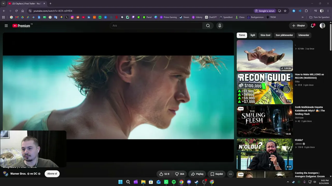
Task: Select the Size özel filter chip
Action: (265, 35)
